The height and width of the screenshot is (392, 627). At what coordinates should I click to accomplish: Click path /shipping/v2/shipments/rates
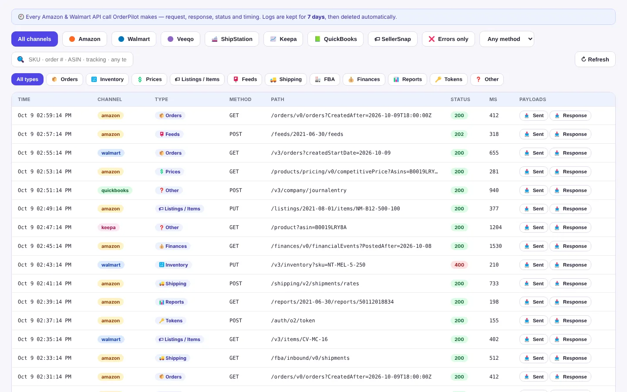(315, 284)
